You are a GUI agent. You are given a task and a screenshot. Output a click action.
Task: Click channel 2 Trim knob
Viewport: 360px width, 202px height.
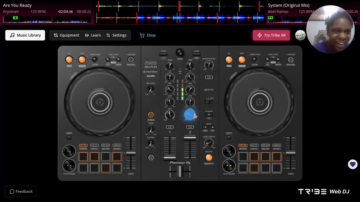pyautogui.click(x=190, y=66)
